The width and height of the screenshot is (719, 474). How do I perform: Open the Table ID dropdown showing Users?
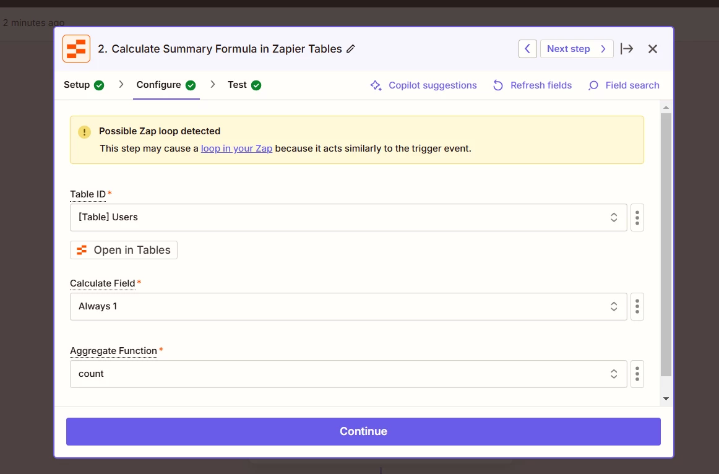tap(348, 217)
